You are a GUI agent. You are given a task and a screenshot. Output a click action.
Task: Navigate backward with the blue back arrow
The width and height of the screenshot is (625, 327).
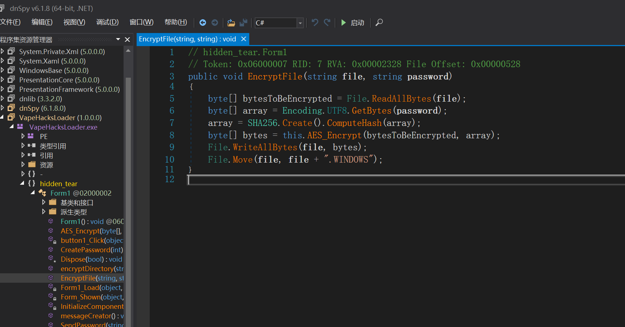click(203, 23)
